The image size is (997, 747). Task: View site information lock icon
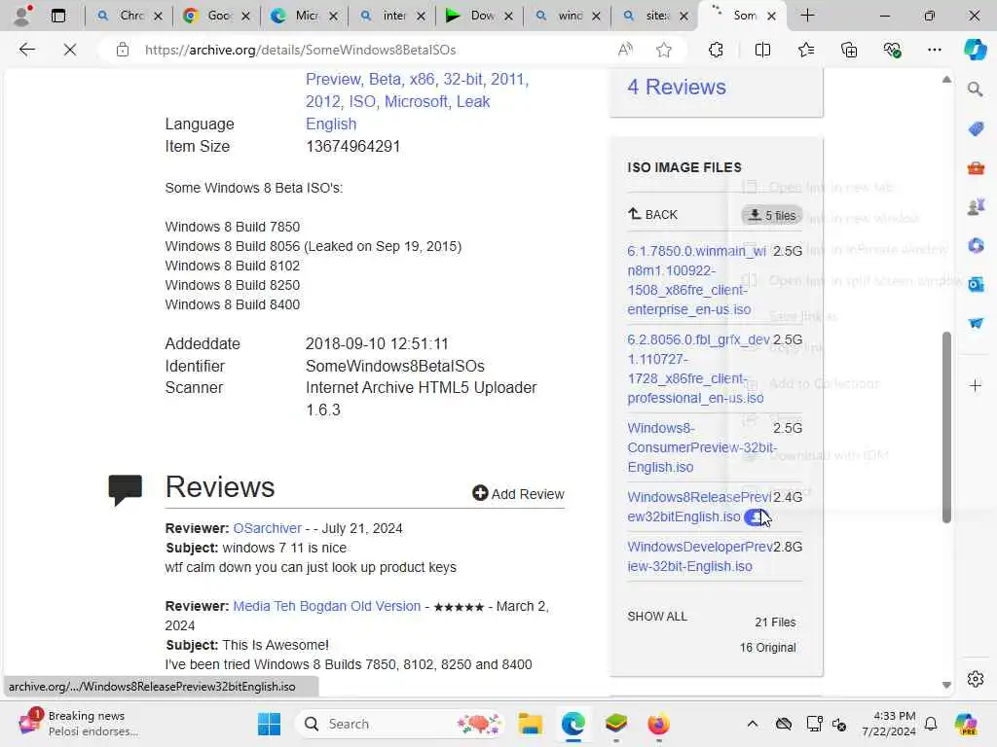[x=122, y=50]
